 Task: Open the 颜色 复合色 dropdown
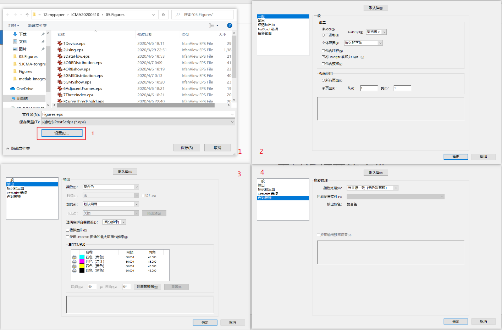click(x=111, y=187)
